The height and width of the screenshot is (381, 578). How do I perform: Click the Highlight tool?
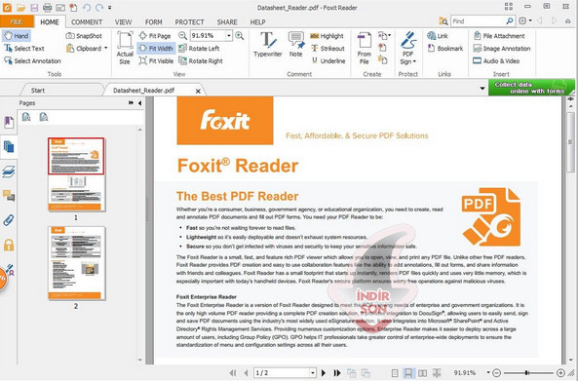click(327, 36)
